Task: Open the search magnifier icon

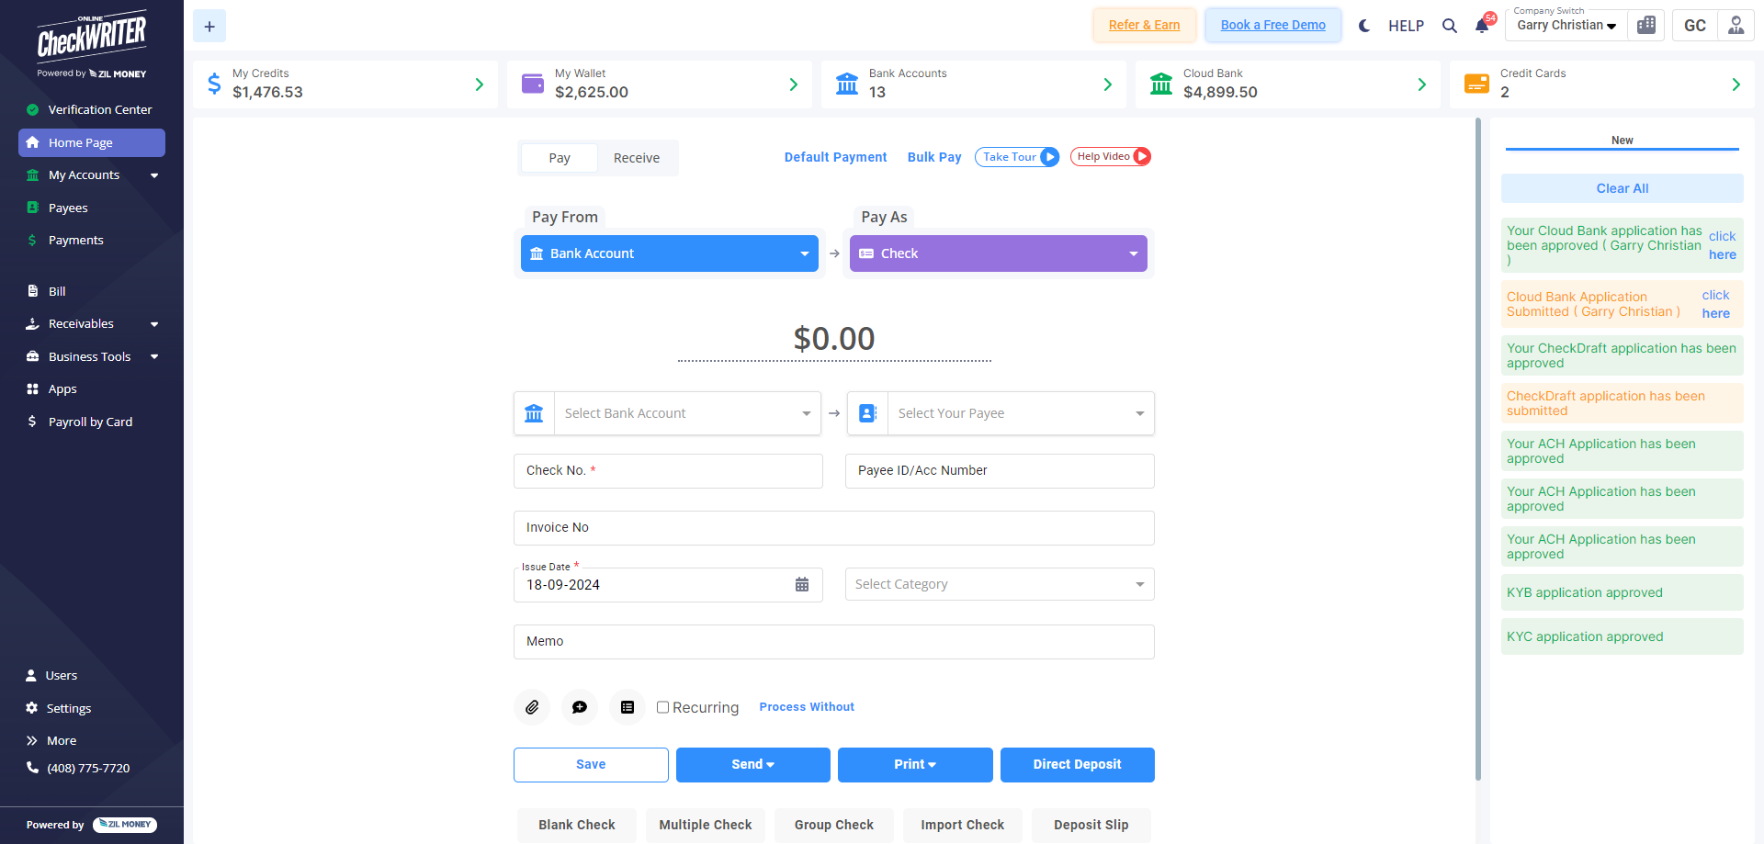Action: click(x=1449, y=26)
